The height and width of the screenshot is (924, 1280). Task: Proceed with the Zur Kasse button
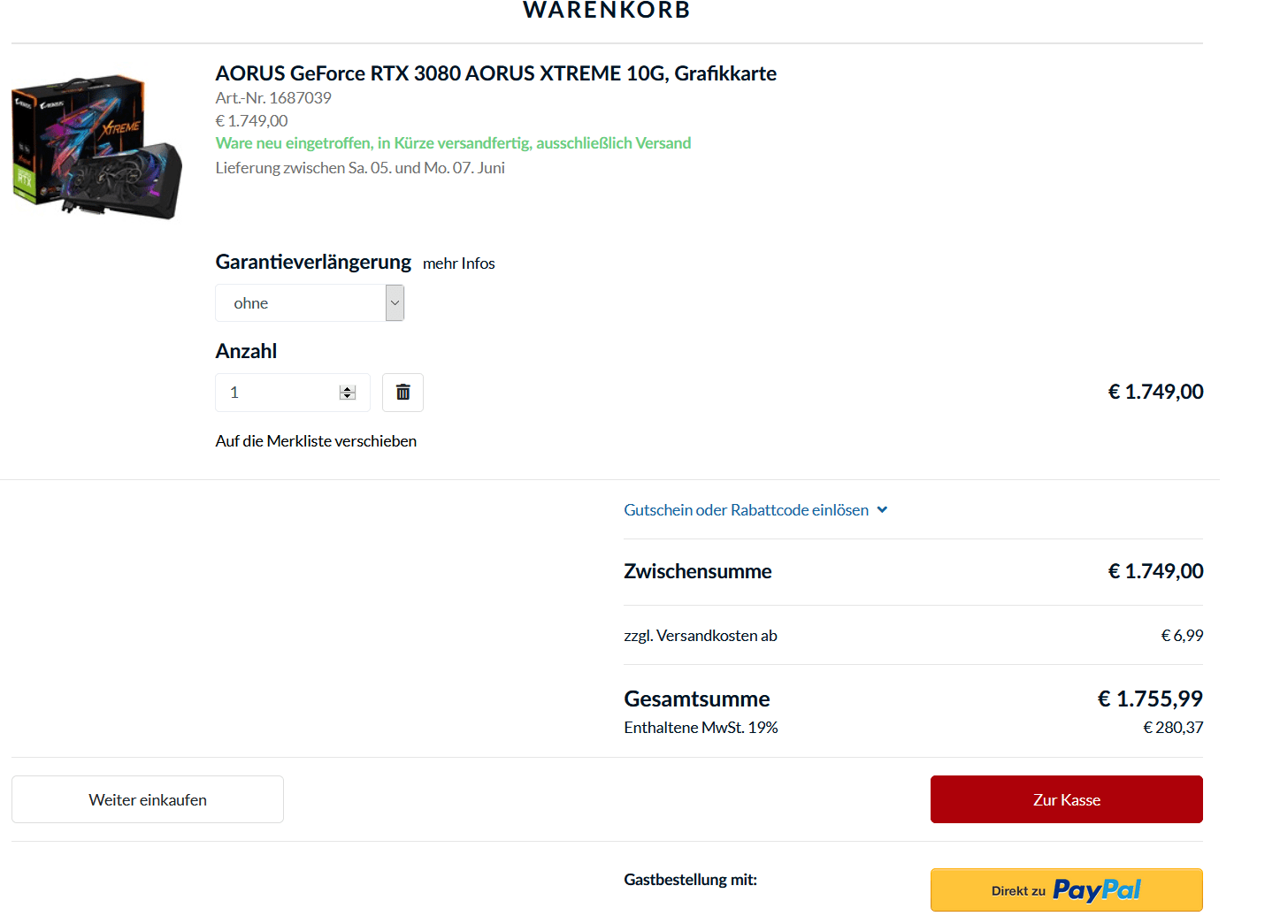pos(1066,799)
